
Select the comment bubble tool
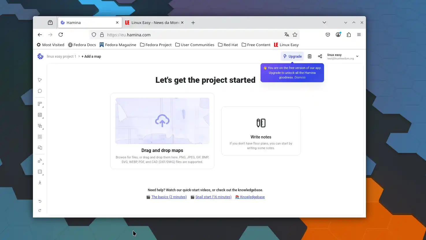(40, 91)
